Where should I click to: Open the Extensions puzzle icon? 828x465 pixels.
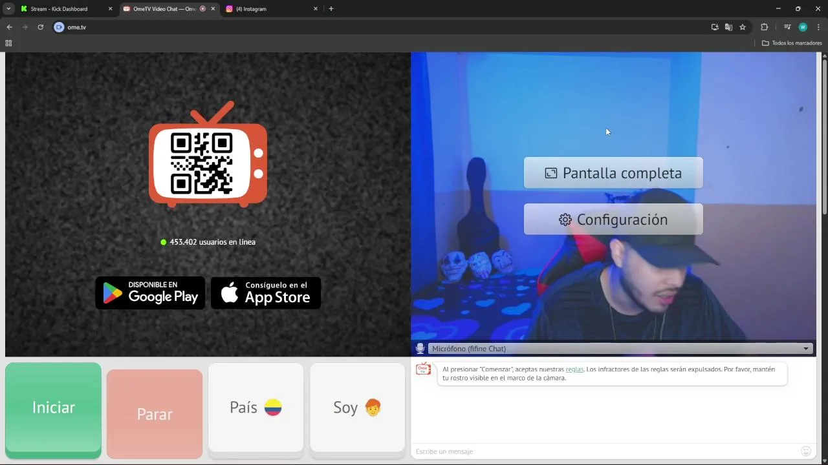[x=764, y=27]
